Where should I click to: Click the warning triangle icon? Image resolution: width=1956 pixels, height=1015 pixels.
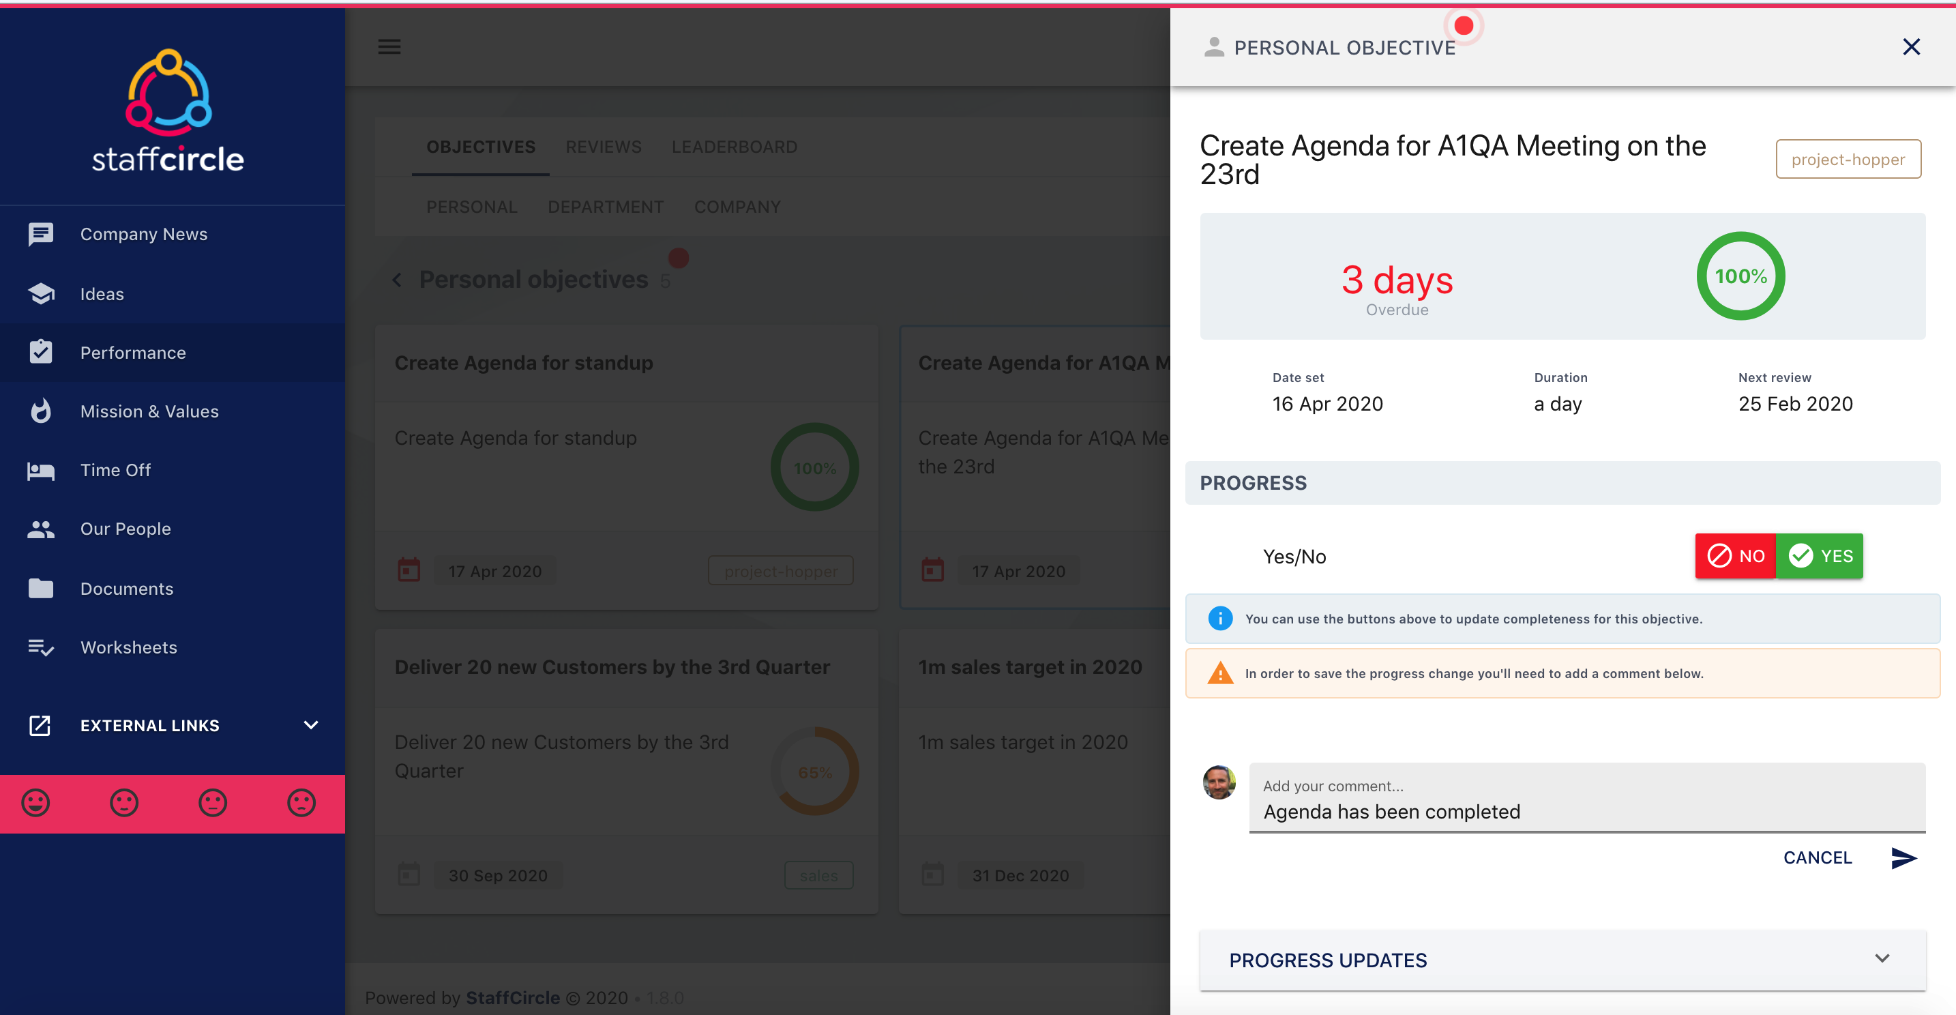pos(1220,673)
